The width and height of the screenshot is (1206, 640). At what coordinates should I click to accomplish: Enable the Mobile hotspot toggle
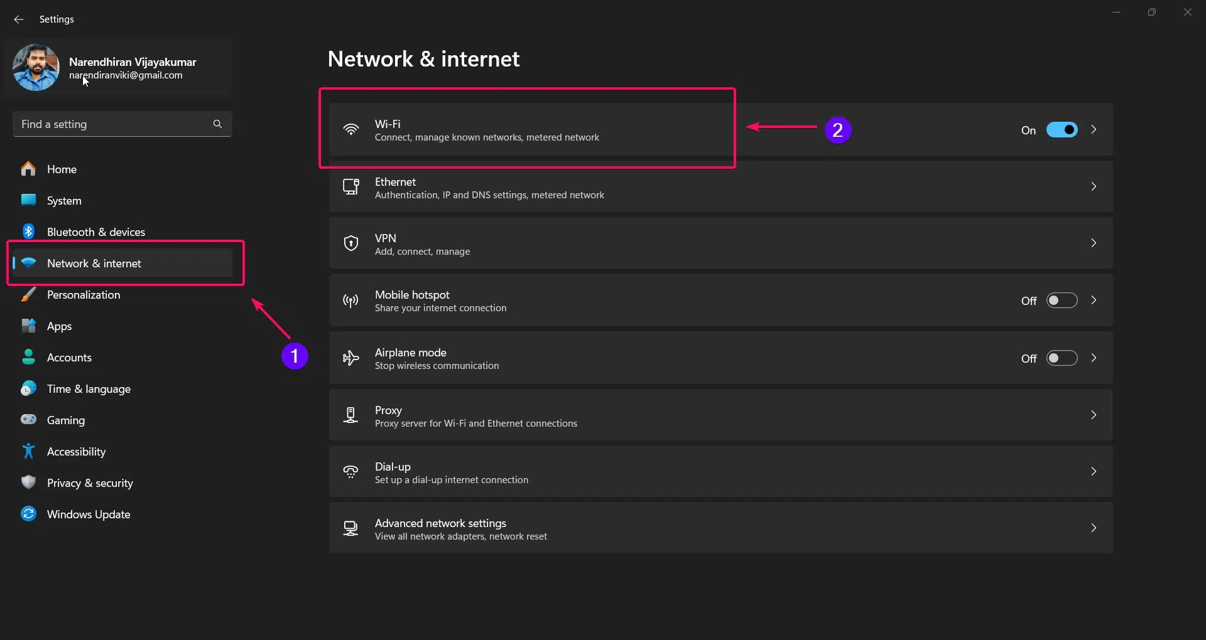coord(1062,301)
